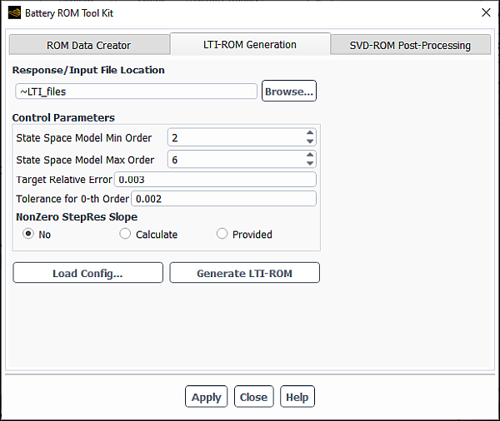Select the Calculate slope radio button

(125, 234)
